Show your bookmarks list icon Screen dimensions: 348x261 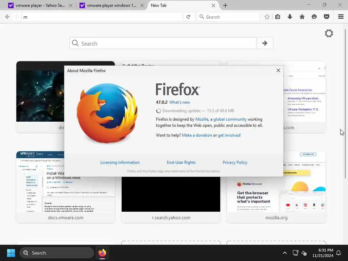click(277, 17)
